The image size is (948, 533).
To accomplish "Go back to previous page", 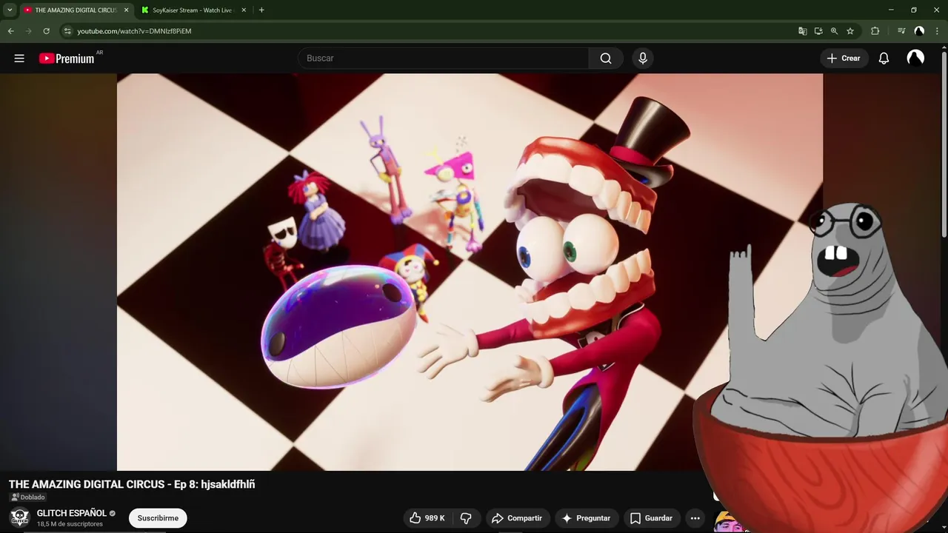I will click(10, 31).
